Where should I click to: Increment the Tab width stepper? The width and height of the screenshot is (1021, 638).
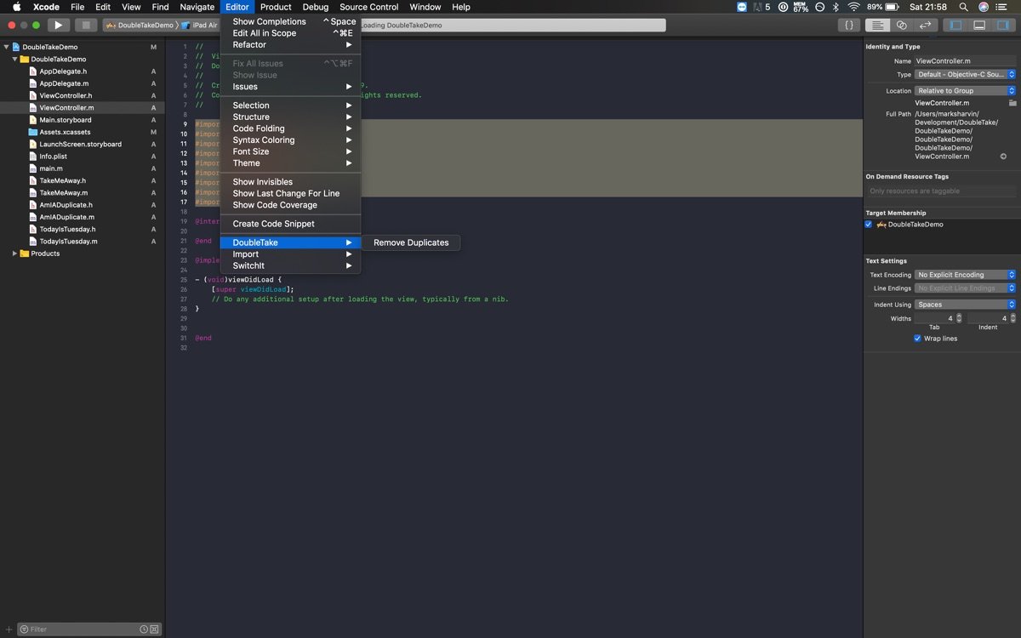click(959, 316)
